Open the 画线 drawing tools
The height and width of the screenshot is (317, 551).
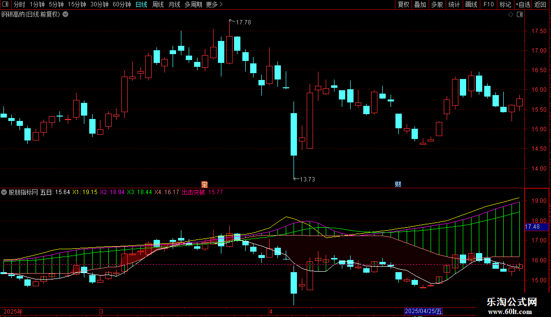click(471, 4)
